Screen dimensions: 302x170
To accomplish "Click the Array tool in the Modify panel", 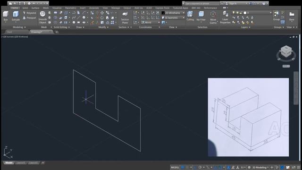I will click(112, 22).
